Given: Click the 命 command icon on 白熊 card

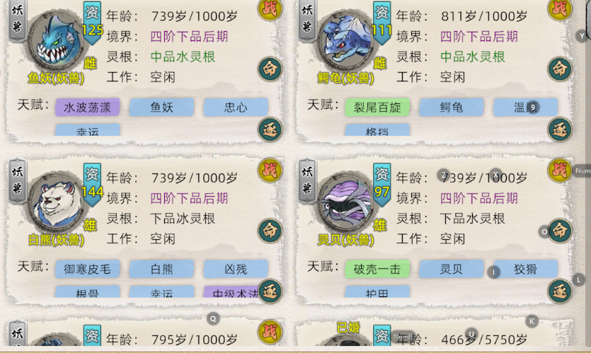Looking at the screenshot, I should (270, 231).
